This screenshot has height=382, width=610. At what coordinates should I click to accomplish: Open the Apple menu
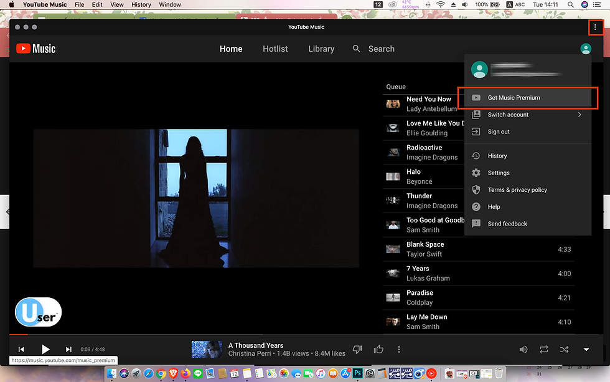12,4
